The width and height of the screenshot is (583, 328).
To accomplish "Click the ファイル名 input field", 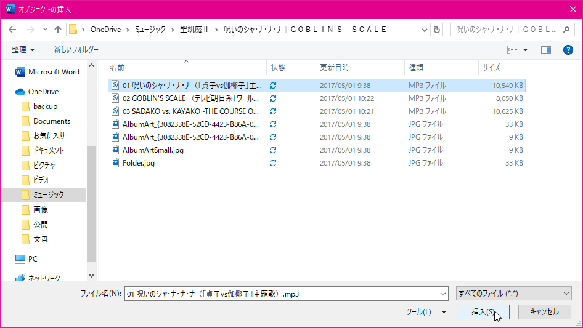I will click(282, 294).
